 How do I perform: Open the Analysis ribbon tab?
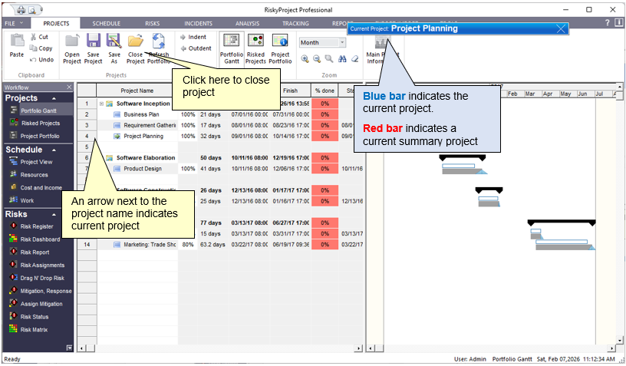click(247, 24)
